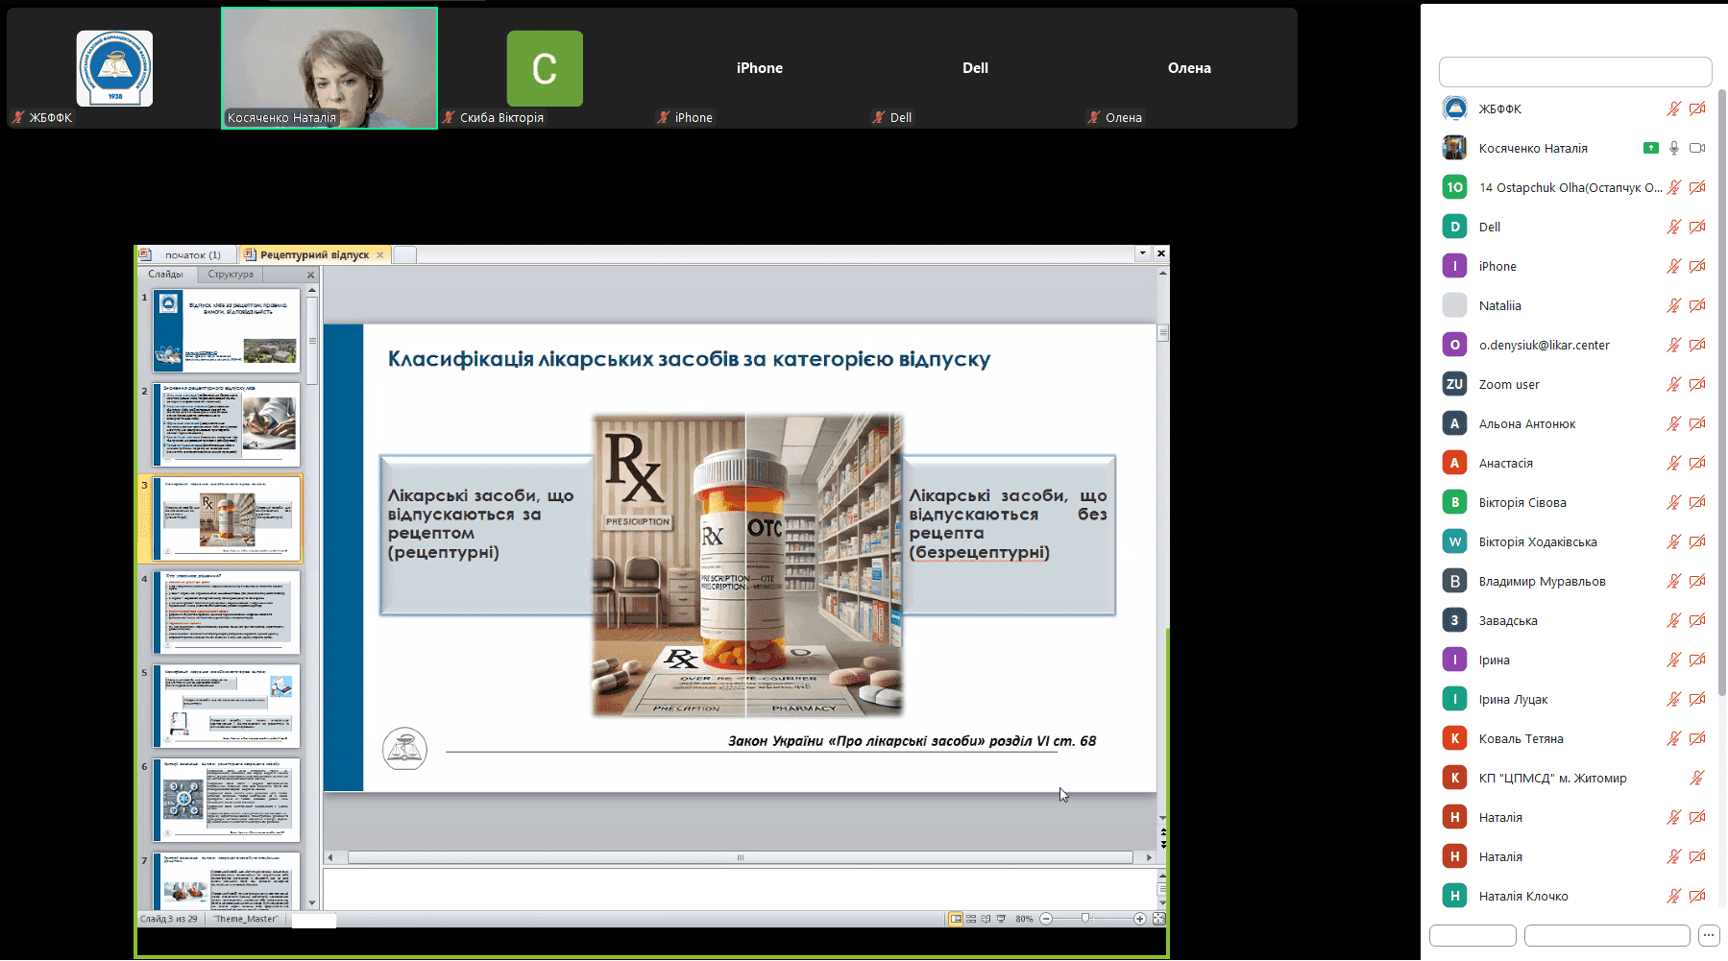Viewport: 1728px width, 961px height.
Task: Adjust the PowerPoint zoom slider handle
Action: [1085, 919]
